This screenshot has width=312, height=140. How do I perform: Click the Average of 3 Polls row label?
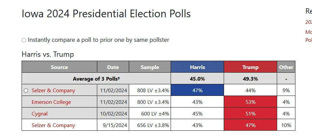(x=96, y=79)
